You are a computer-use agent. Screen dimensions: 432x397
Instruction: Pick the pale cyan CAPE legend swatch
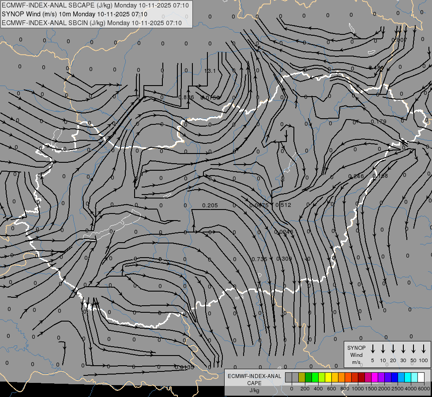(414, 377)
